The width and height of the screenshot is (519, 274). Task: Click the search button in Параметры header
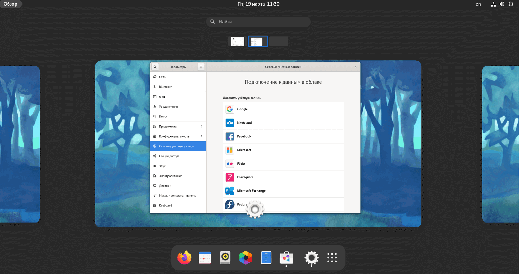(155, 67)
